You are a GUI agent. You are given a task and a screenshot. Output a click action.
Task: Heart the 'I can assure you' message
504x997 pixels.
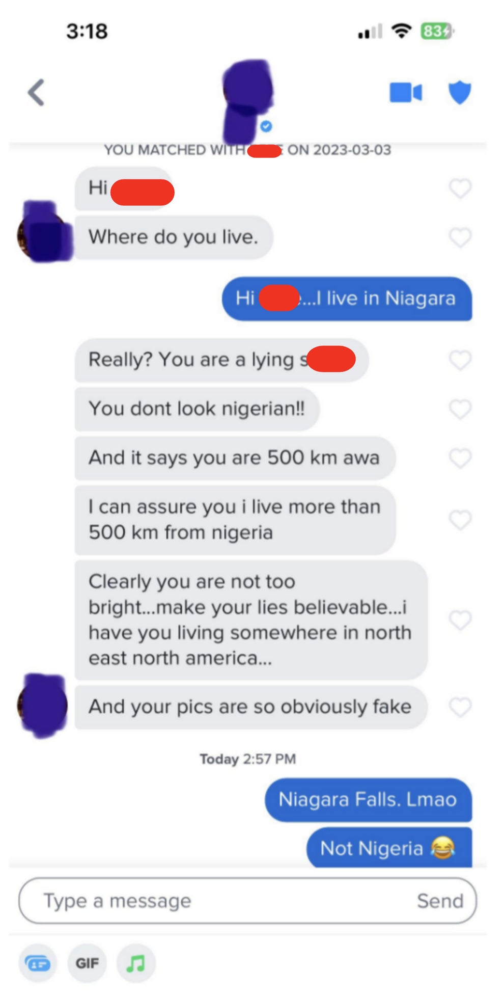pyautogui.click(x=460, y=520)
